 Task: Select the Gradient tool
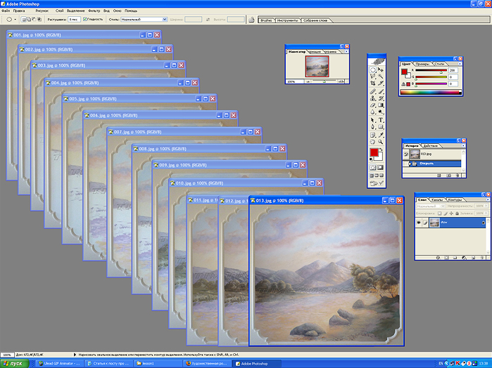(381, 105)
